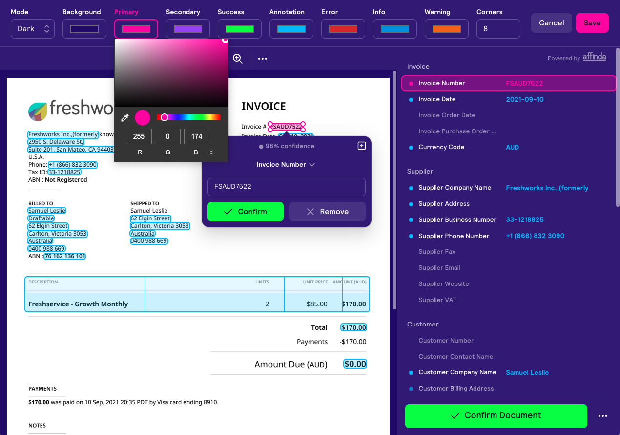Toggle the RGB color format switcher
Viewport: 620px width, 435px height.
tap(211, 152)
